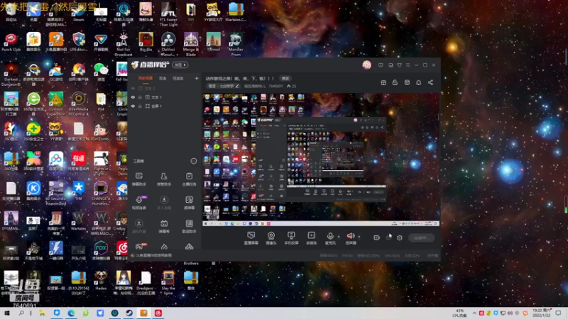This screenshot has height=319, width=568.
Task: Mute the speaker 扬声器
Action: [351, 238]
